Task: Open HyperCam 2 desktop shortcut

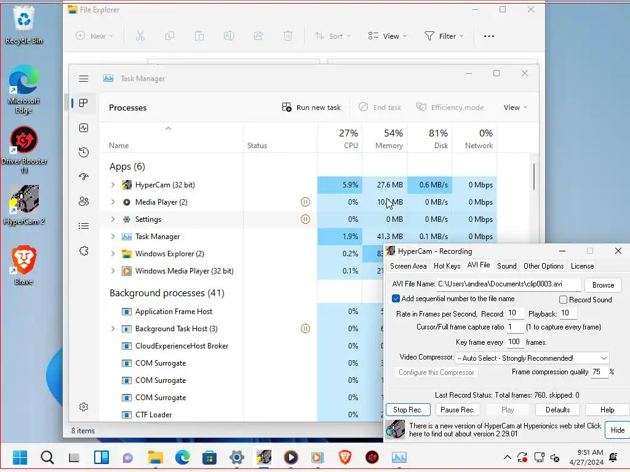Action: tap(24, 205)
